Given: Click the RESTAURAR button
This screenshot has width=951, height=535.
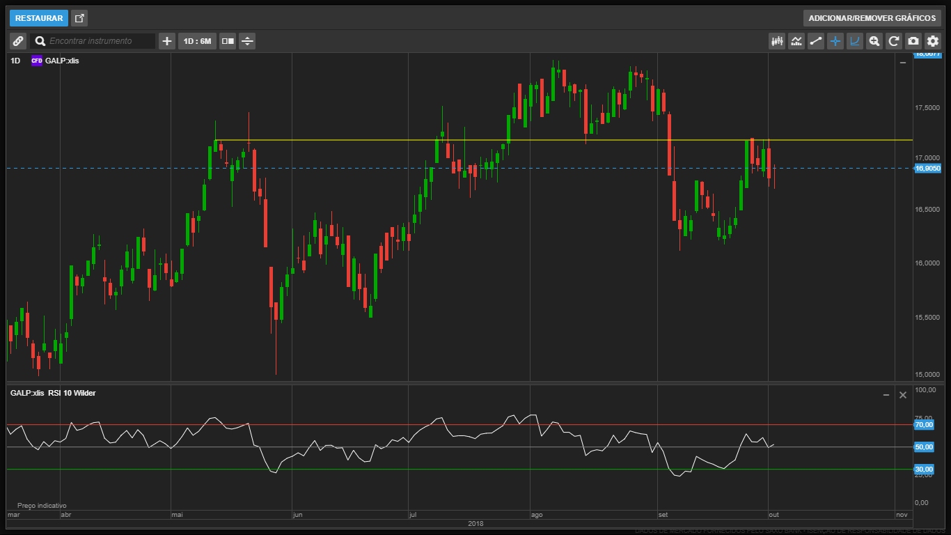Looking at the screenshot, I should click(x=39, y=18).
